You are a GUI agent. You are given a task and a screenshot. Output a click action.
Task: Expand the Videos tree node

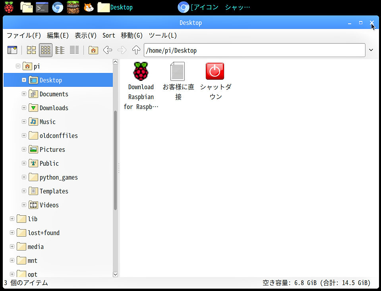24,205
